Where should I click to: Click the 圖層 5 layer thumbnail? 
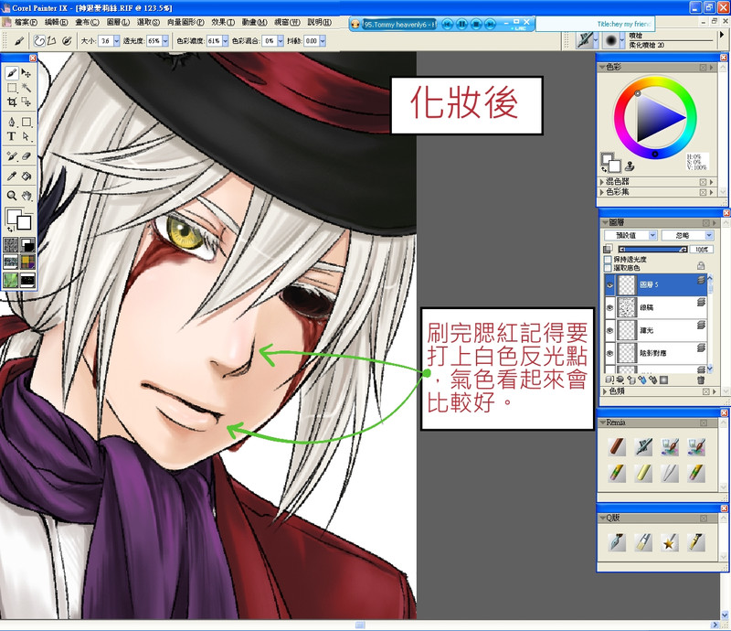pos(627,284)
